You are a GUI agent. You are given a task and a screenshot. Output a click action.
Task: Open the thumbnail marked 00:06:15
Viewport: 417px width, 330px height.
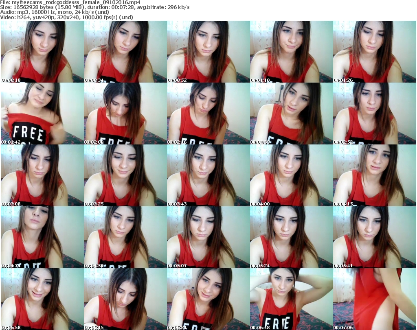point(125,299)
